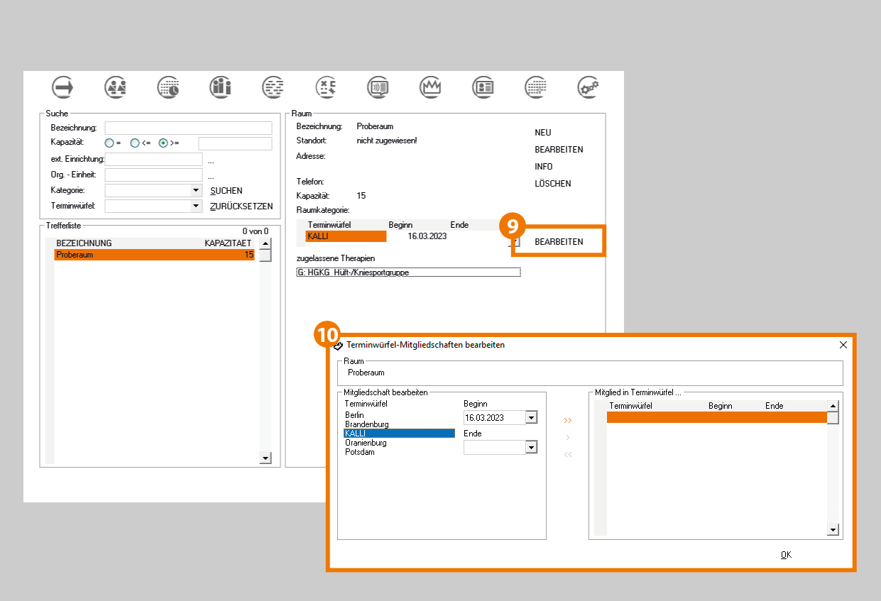Open the ID card icon
The width and height of the screenshot is (881, 601).
pos(483,87)
